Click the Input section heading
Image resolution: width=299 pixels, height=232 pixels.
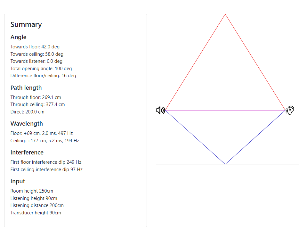tap(18, 181)
